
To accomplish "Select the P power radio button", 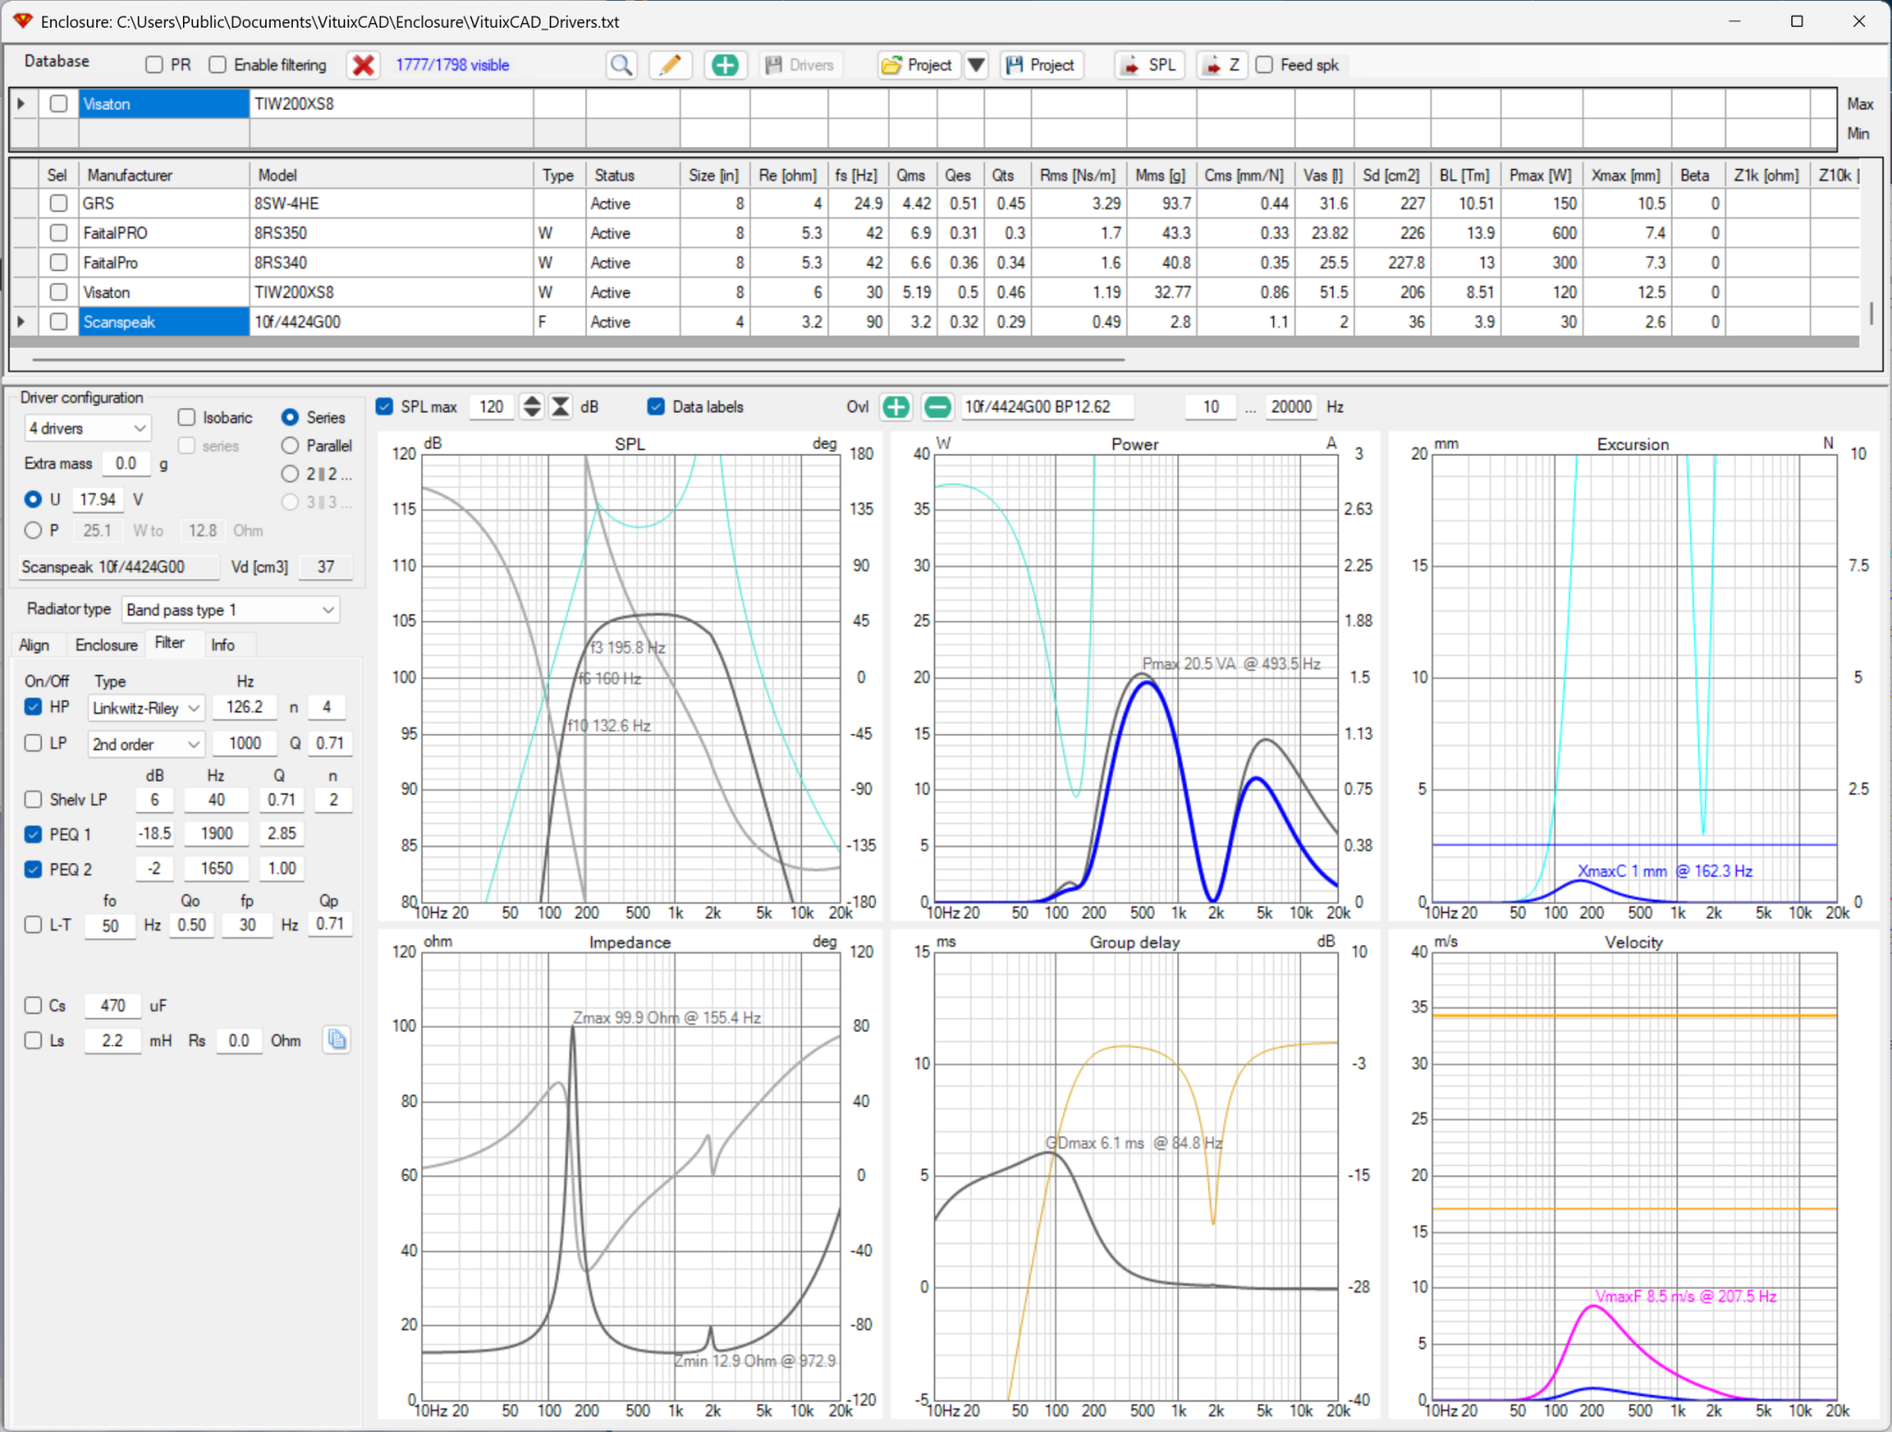I will click(33, 530).
